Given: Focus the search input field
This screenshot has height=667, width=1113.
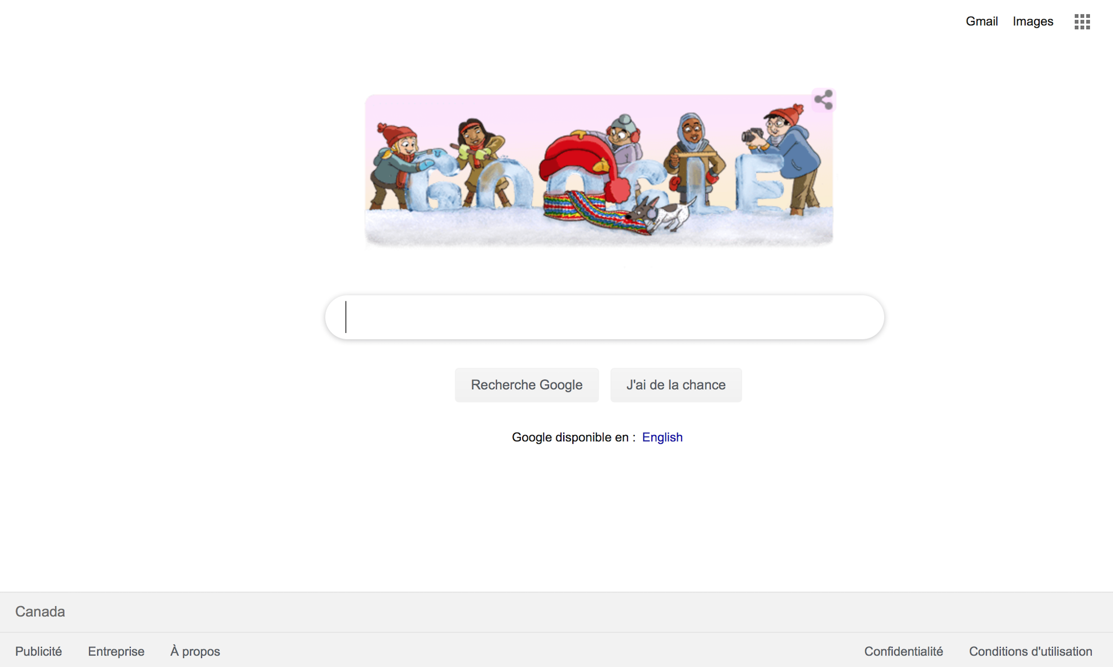Looking at the screenshot, I should point(604,317).
